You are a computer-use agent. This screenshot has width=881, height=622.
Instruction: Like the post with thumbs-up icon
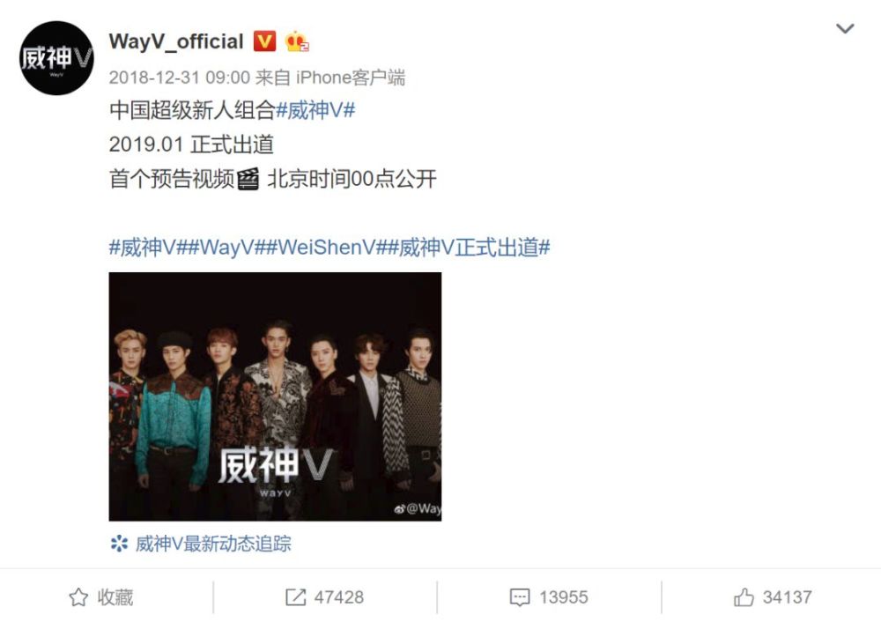(744, 596)
